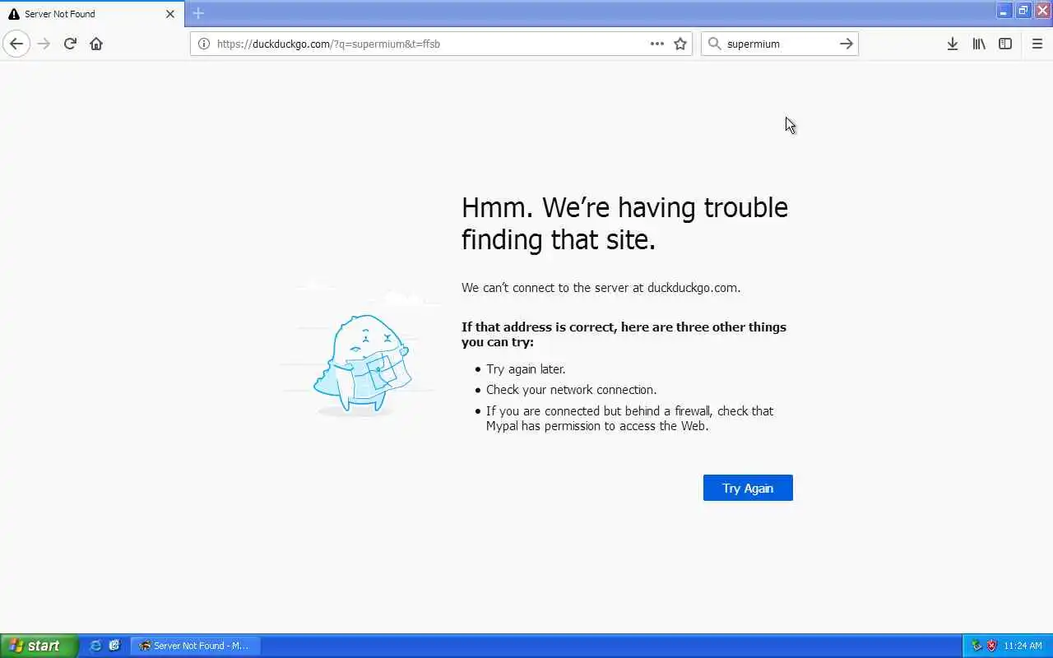Submit search with the arrow in search box
The image size is (1053, 658).
pos(846,44)
